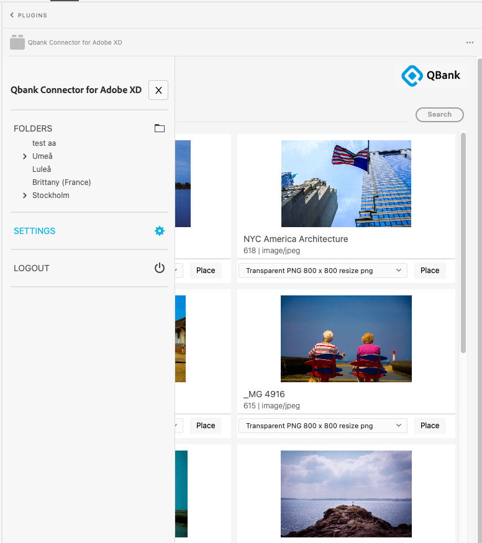Viewport: 482px width, 543px height.
Task: Click the folder icon beside FOLDERS
Action: click(x=160, y=128)
